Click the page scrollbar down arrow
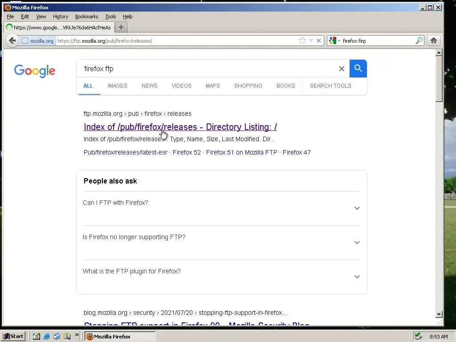This screenshot has width=456, height=342. tap(439, 314)
